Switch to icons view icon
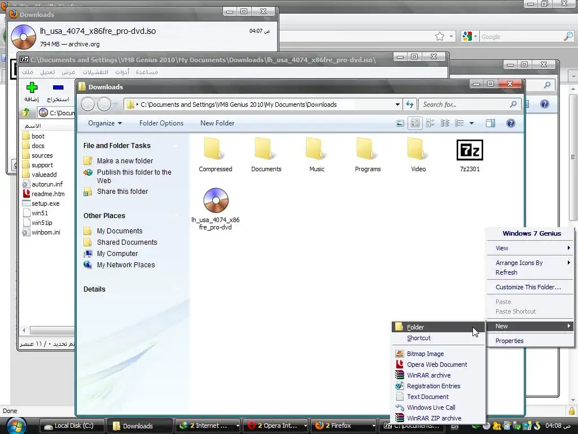Screen dimensions: 578x434 445,123
